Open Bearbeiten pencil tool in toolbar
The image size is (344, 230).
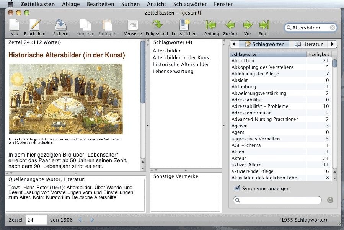(x=35, y=27)
